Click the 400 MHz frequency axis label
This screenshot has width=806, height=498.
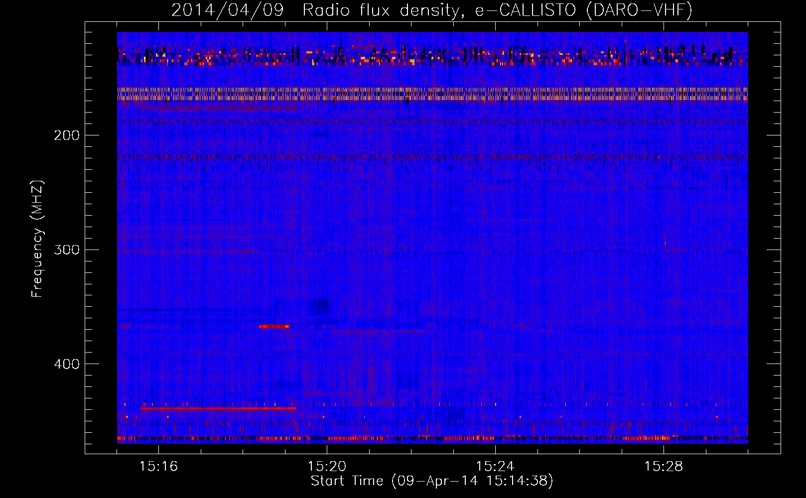(x=67, y=364)
